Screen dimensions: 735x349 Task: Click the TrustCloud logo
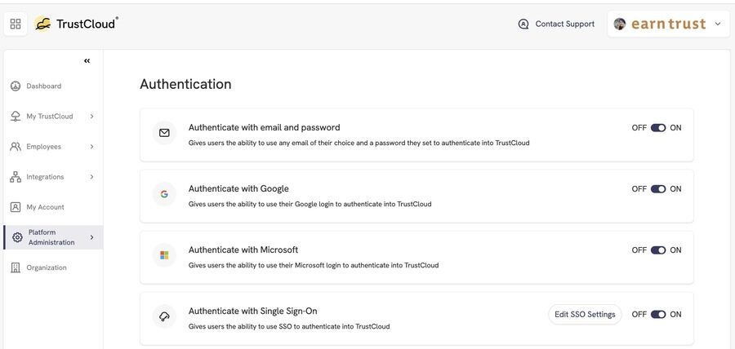[76, 24]
